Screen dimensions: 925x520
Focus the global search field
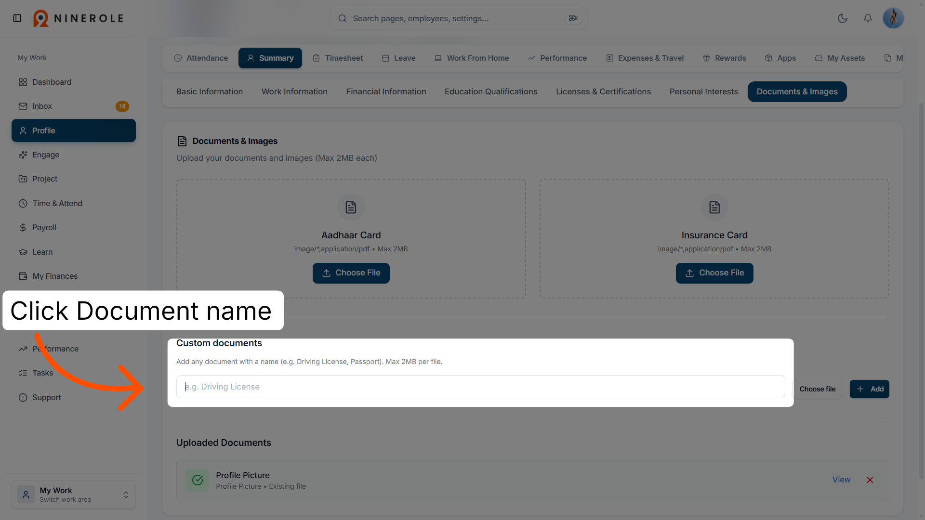tap(459, 18)
